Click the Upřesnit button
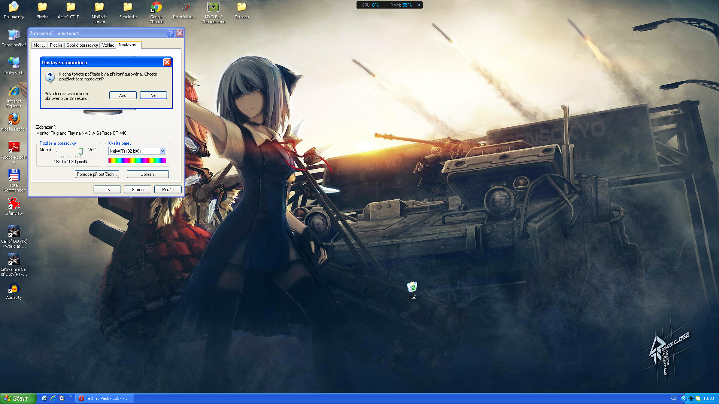 [x=148, y=174]
